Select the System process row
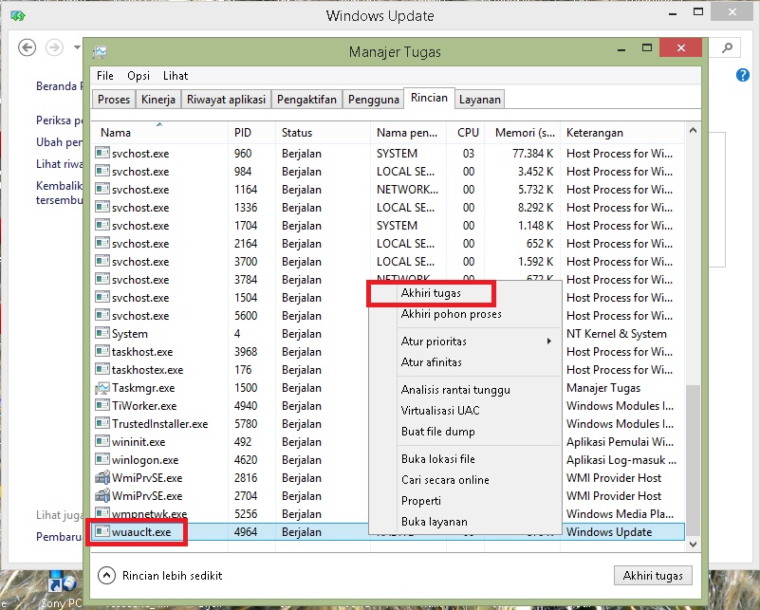Image resolution: width=760 pixels, height=610 pixels. [128, 333]
